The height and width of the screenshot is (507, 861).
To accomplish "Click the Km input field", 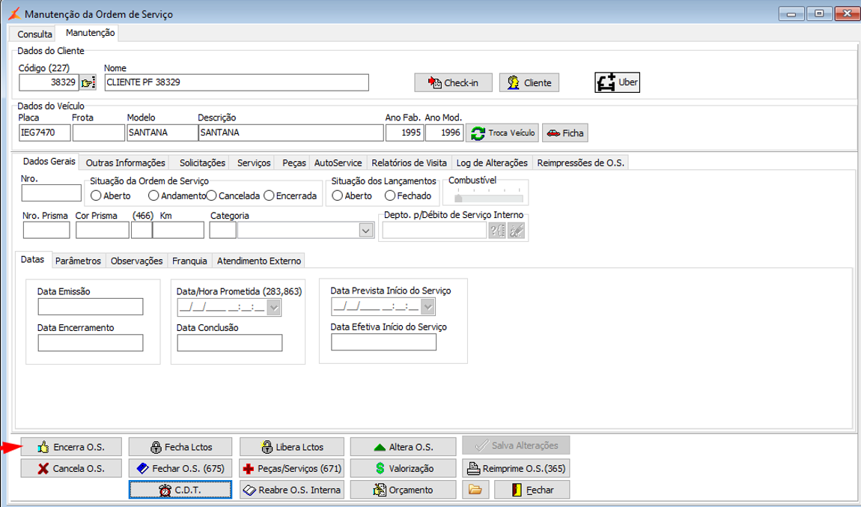I will pos(178,231).
